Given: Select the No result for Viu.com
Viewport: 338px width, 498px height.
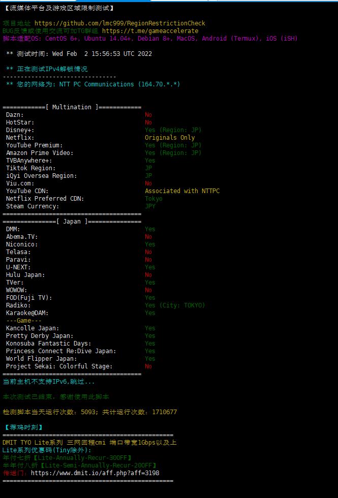Looking at the screenshot, I should tap(148, 183).
